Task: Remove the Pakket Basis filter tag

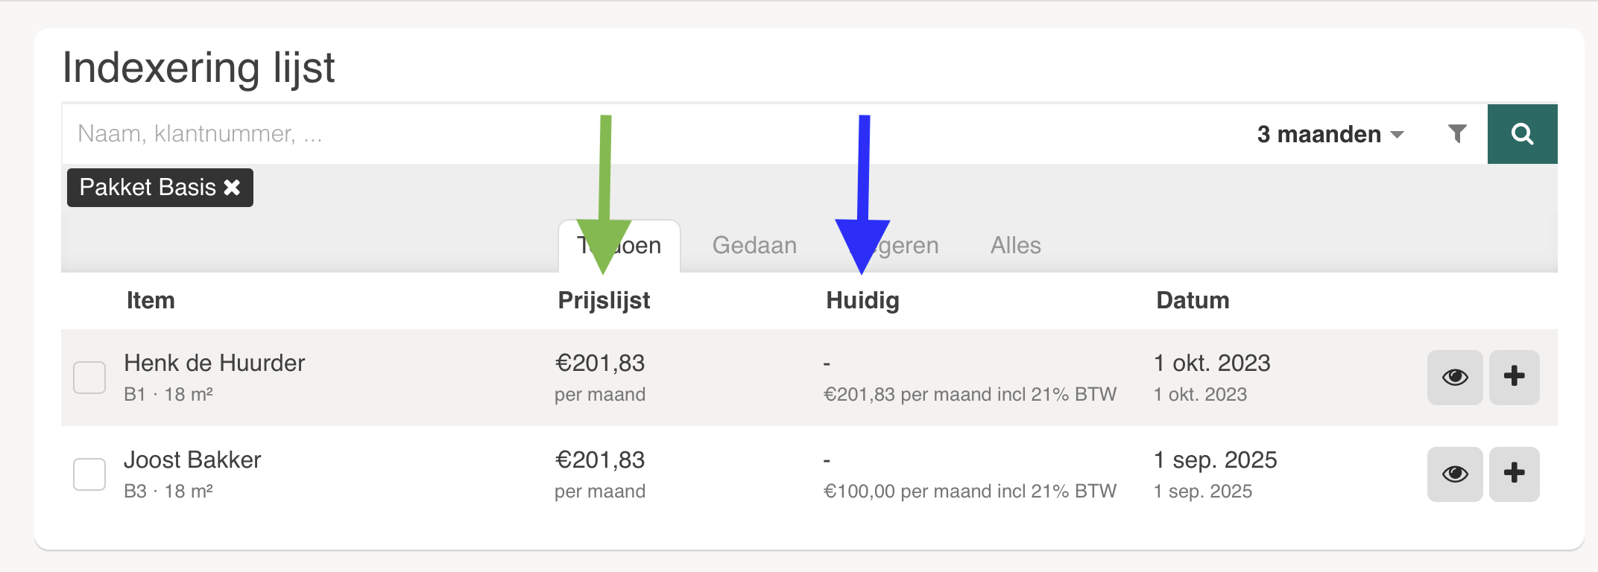Action: coord(233,188)
